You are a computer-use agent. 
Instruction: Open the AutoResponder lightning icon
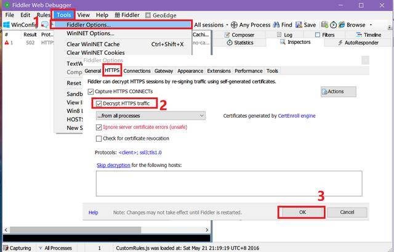[340, 43]
